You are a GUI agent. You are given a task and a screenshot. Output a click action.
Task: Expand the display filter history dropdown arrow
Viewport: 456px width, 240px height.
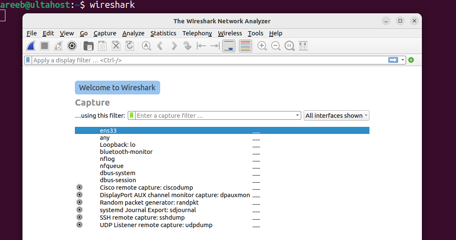coord(402,60)
